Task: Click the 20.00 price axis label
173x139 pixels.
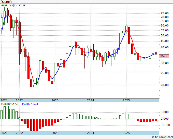Action: [165, 85]
